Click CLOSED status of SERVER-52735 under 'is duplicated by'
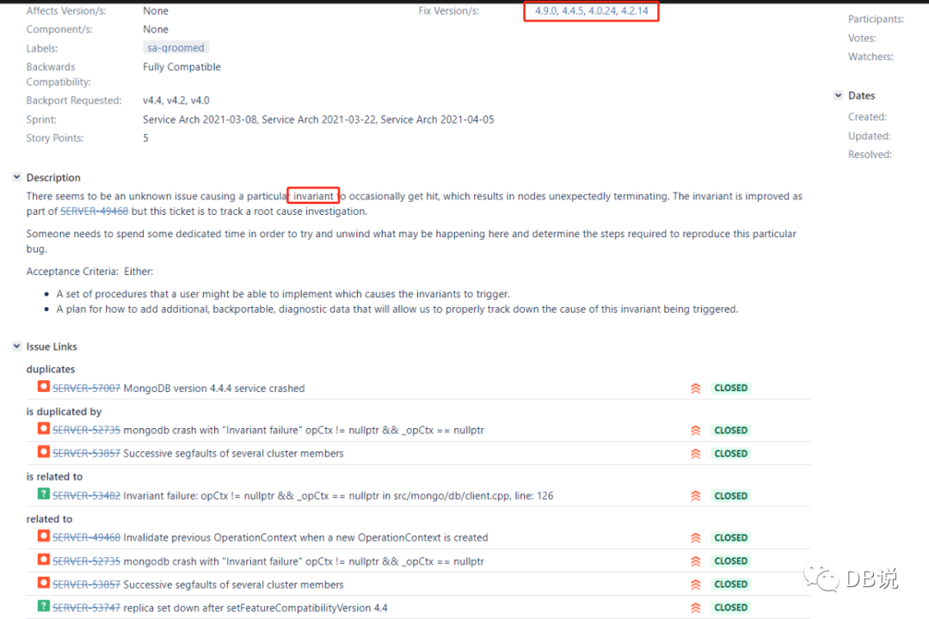Screen dimensions: 929x619 pyautogui.click(x=730, y=431)
